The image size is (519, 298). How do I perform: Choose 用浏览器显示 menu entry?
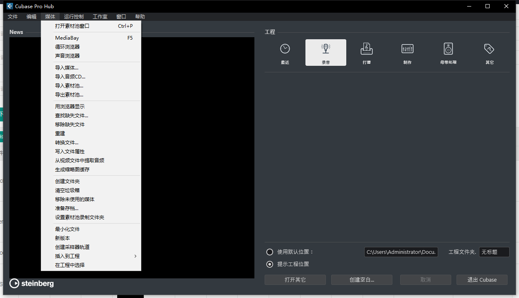91,107
